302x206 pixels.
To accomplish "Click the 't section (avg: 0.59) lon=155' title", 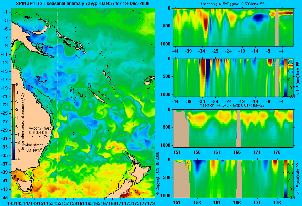I will point(232,4).
